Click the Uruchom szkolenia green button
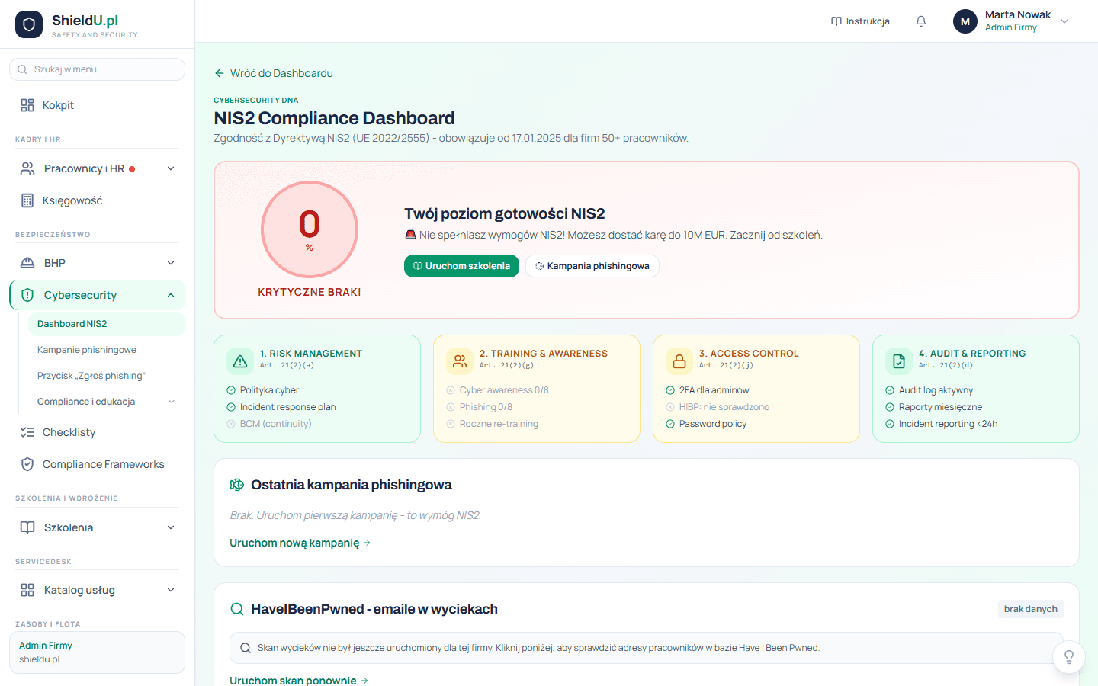The height and width of the screenshot is (686, 1098). [x=461, y=266]
